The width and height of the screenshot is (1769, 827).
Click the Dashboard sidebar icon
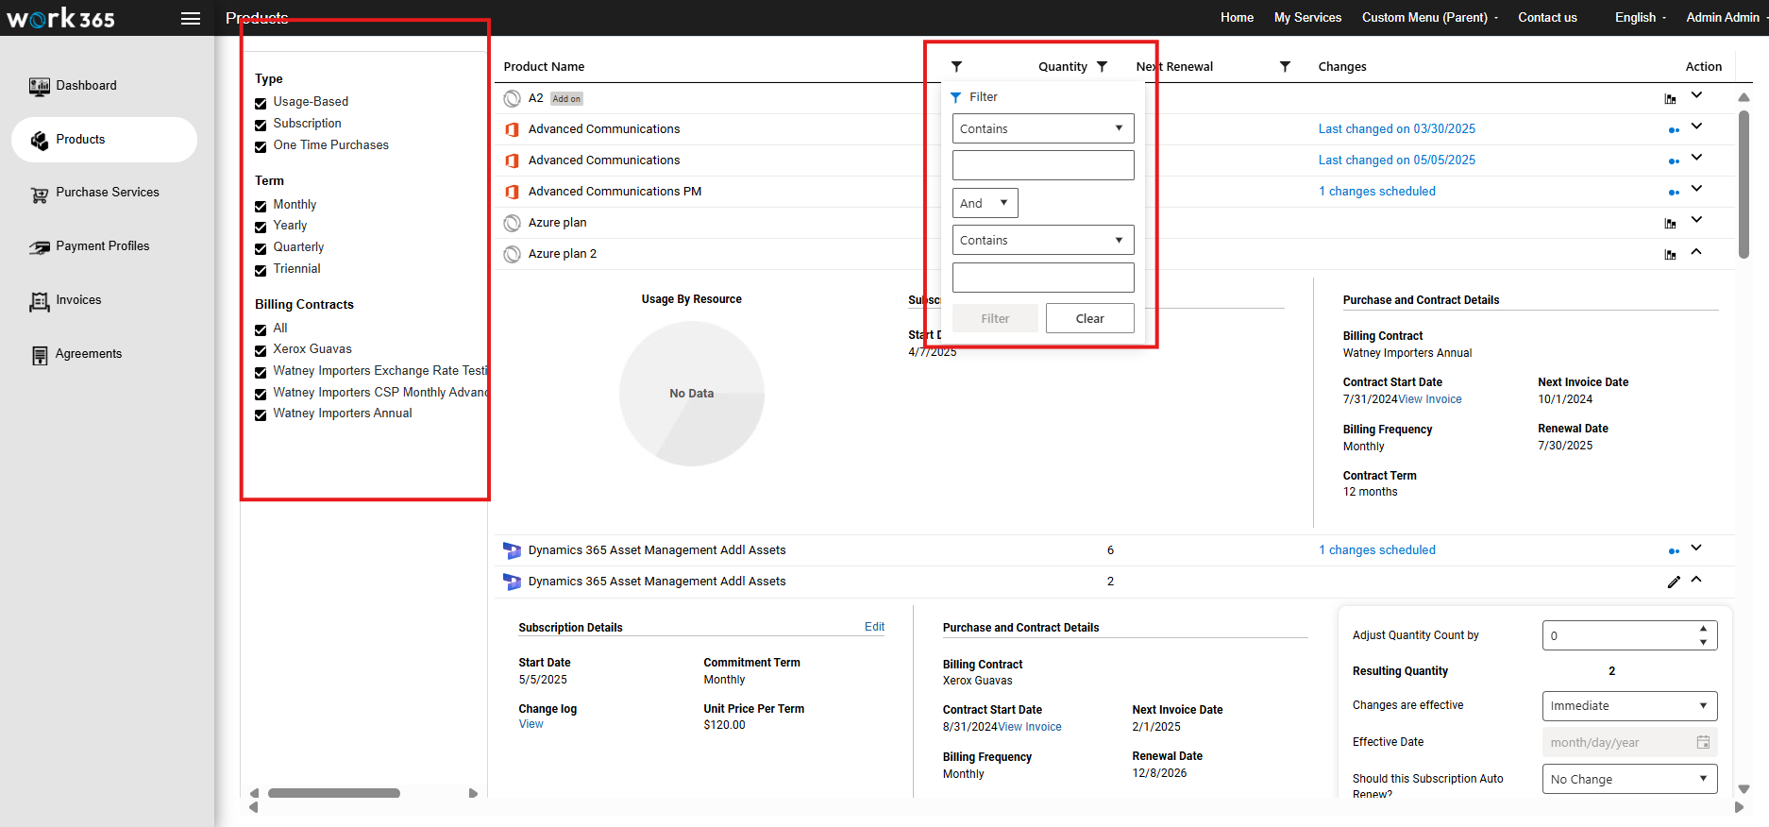point(39,87)
